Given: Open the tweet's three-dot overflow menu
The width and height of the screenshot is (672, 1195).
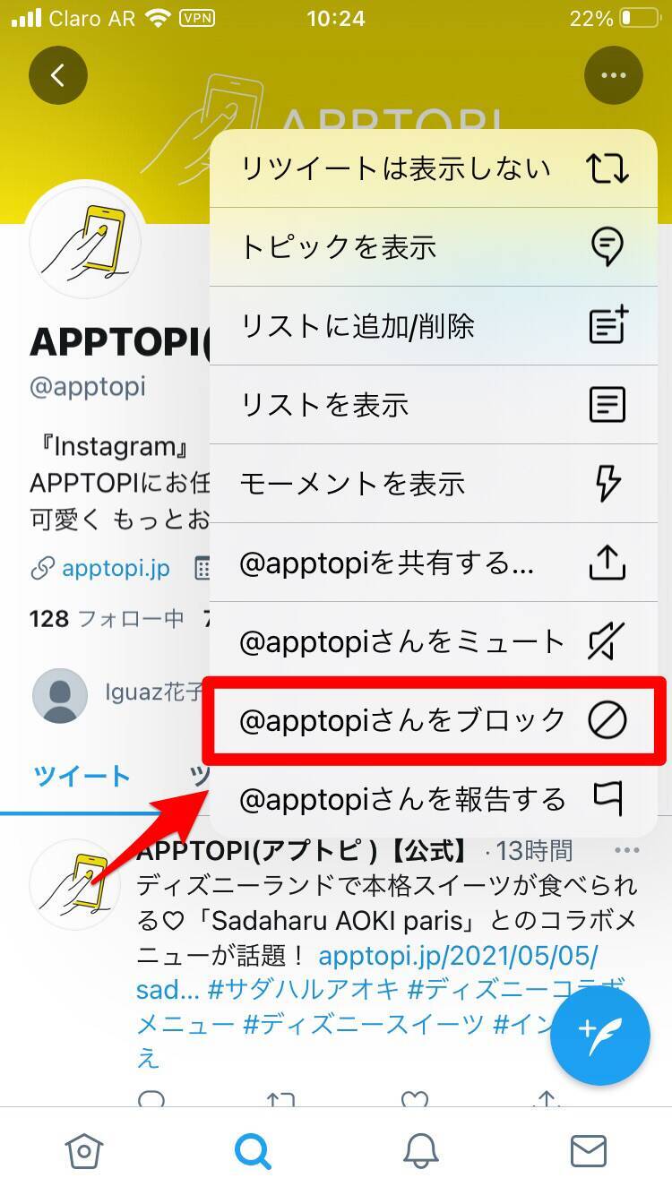Looking at the screenshot, I should 626,850.
